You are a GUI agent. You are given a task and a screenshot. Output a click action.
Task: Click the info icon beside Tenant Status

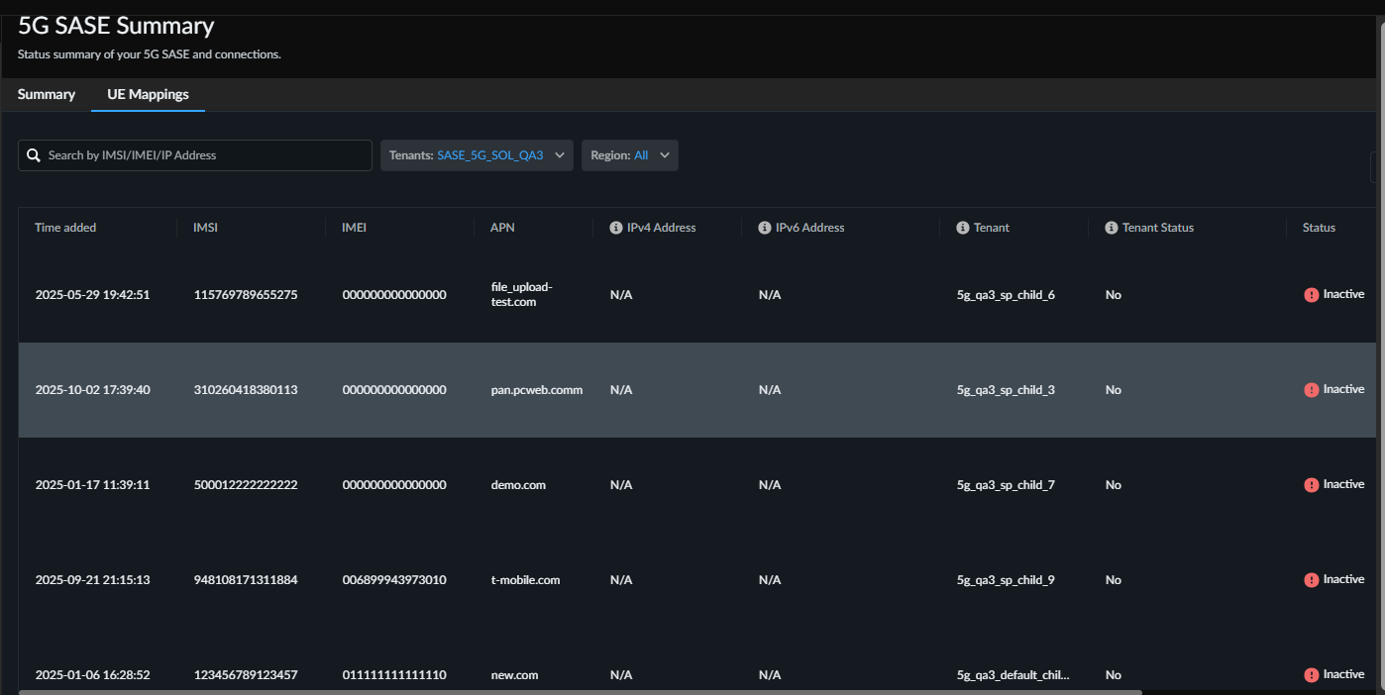(1112, 228)
